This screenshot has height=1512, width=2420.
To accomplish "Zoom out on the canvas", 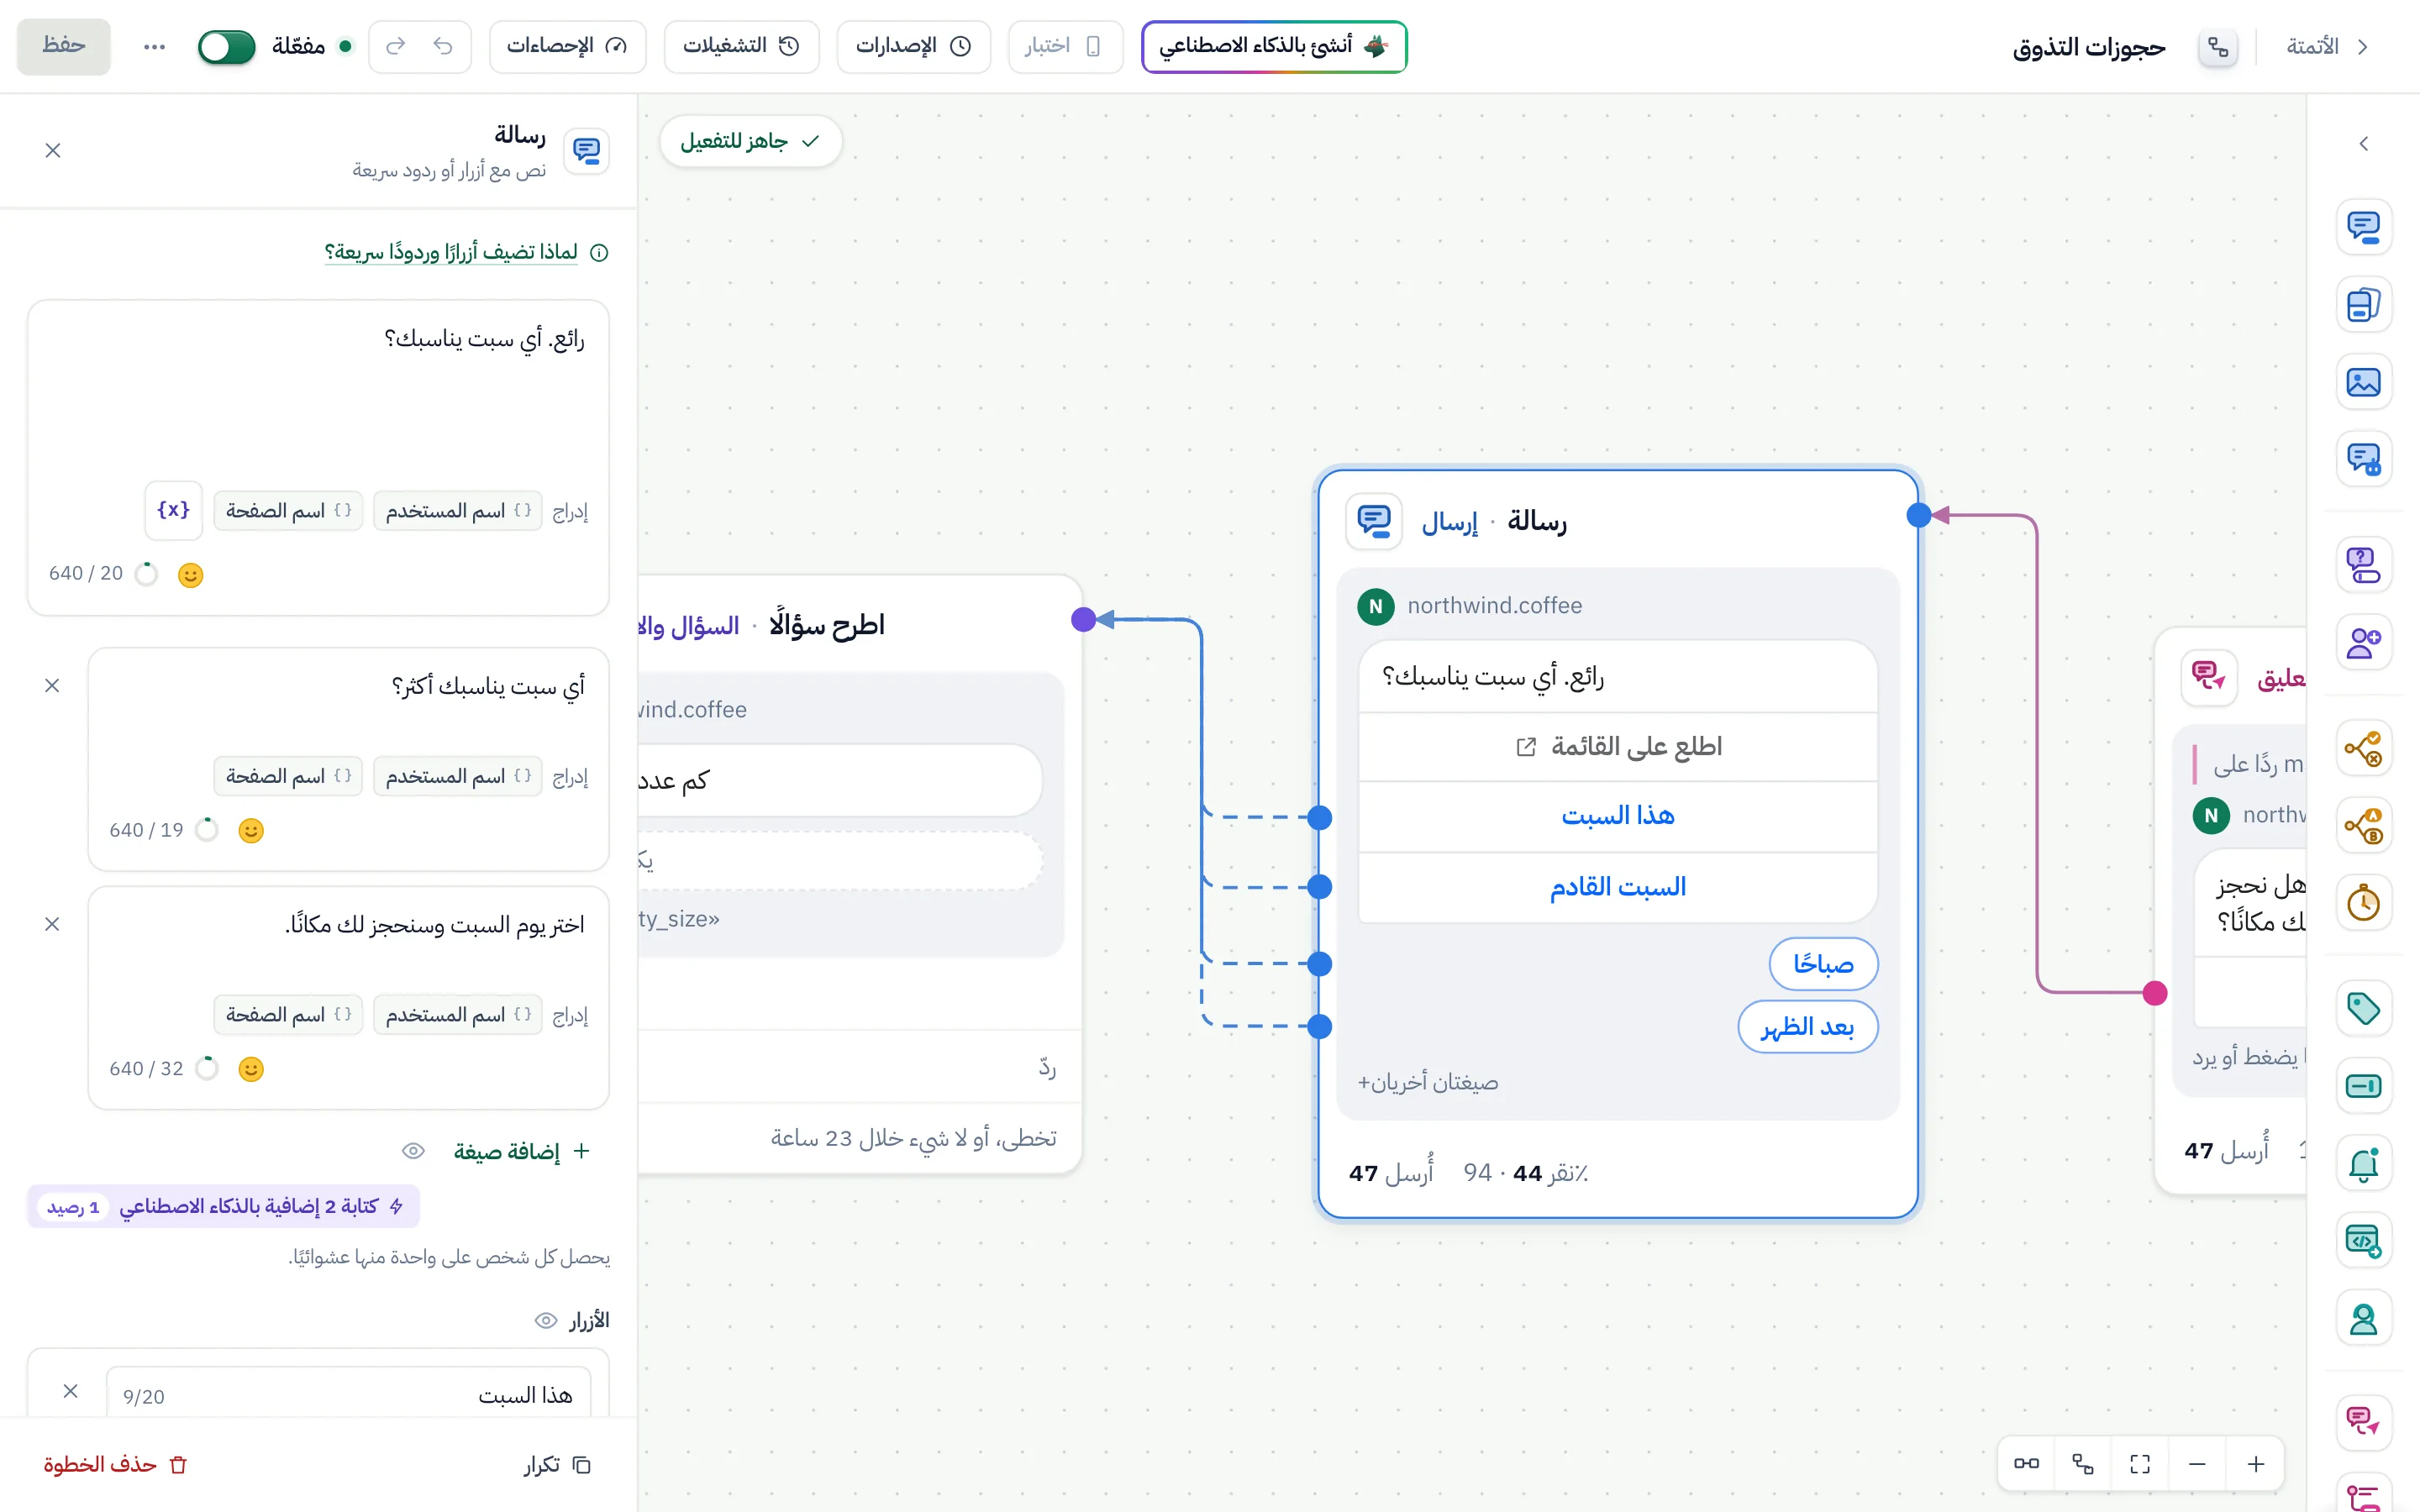I will click(2197, 1464).
